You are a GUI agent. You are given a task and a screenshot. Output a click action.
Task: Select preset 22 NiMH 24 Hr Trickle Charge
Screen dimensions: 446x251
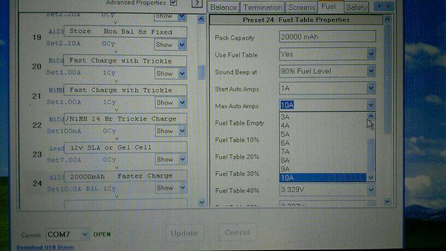click(x=126, y=119)
